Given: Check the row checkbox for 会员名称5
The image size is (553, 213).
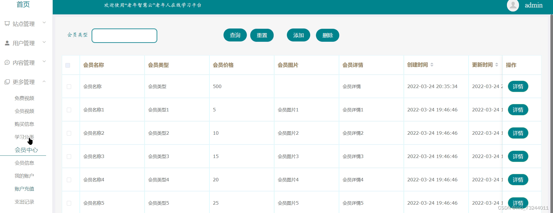Looking at the screenshot, I should click(69, 203).
